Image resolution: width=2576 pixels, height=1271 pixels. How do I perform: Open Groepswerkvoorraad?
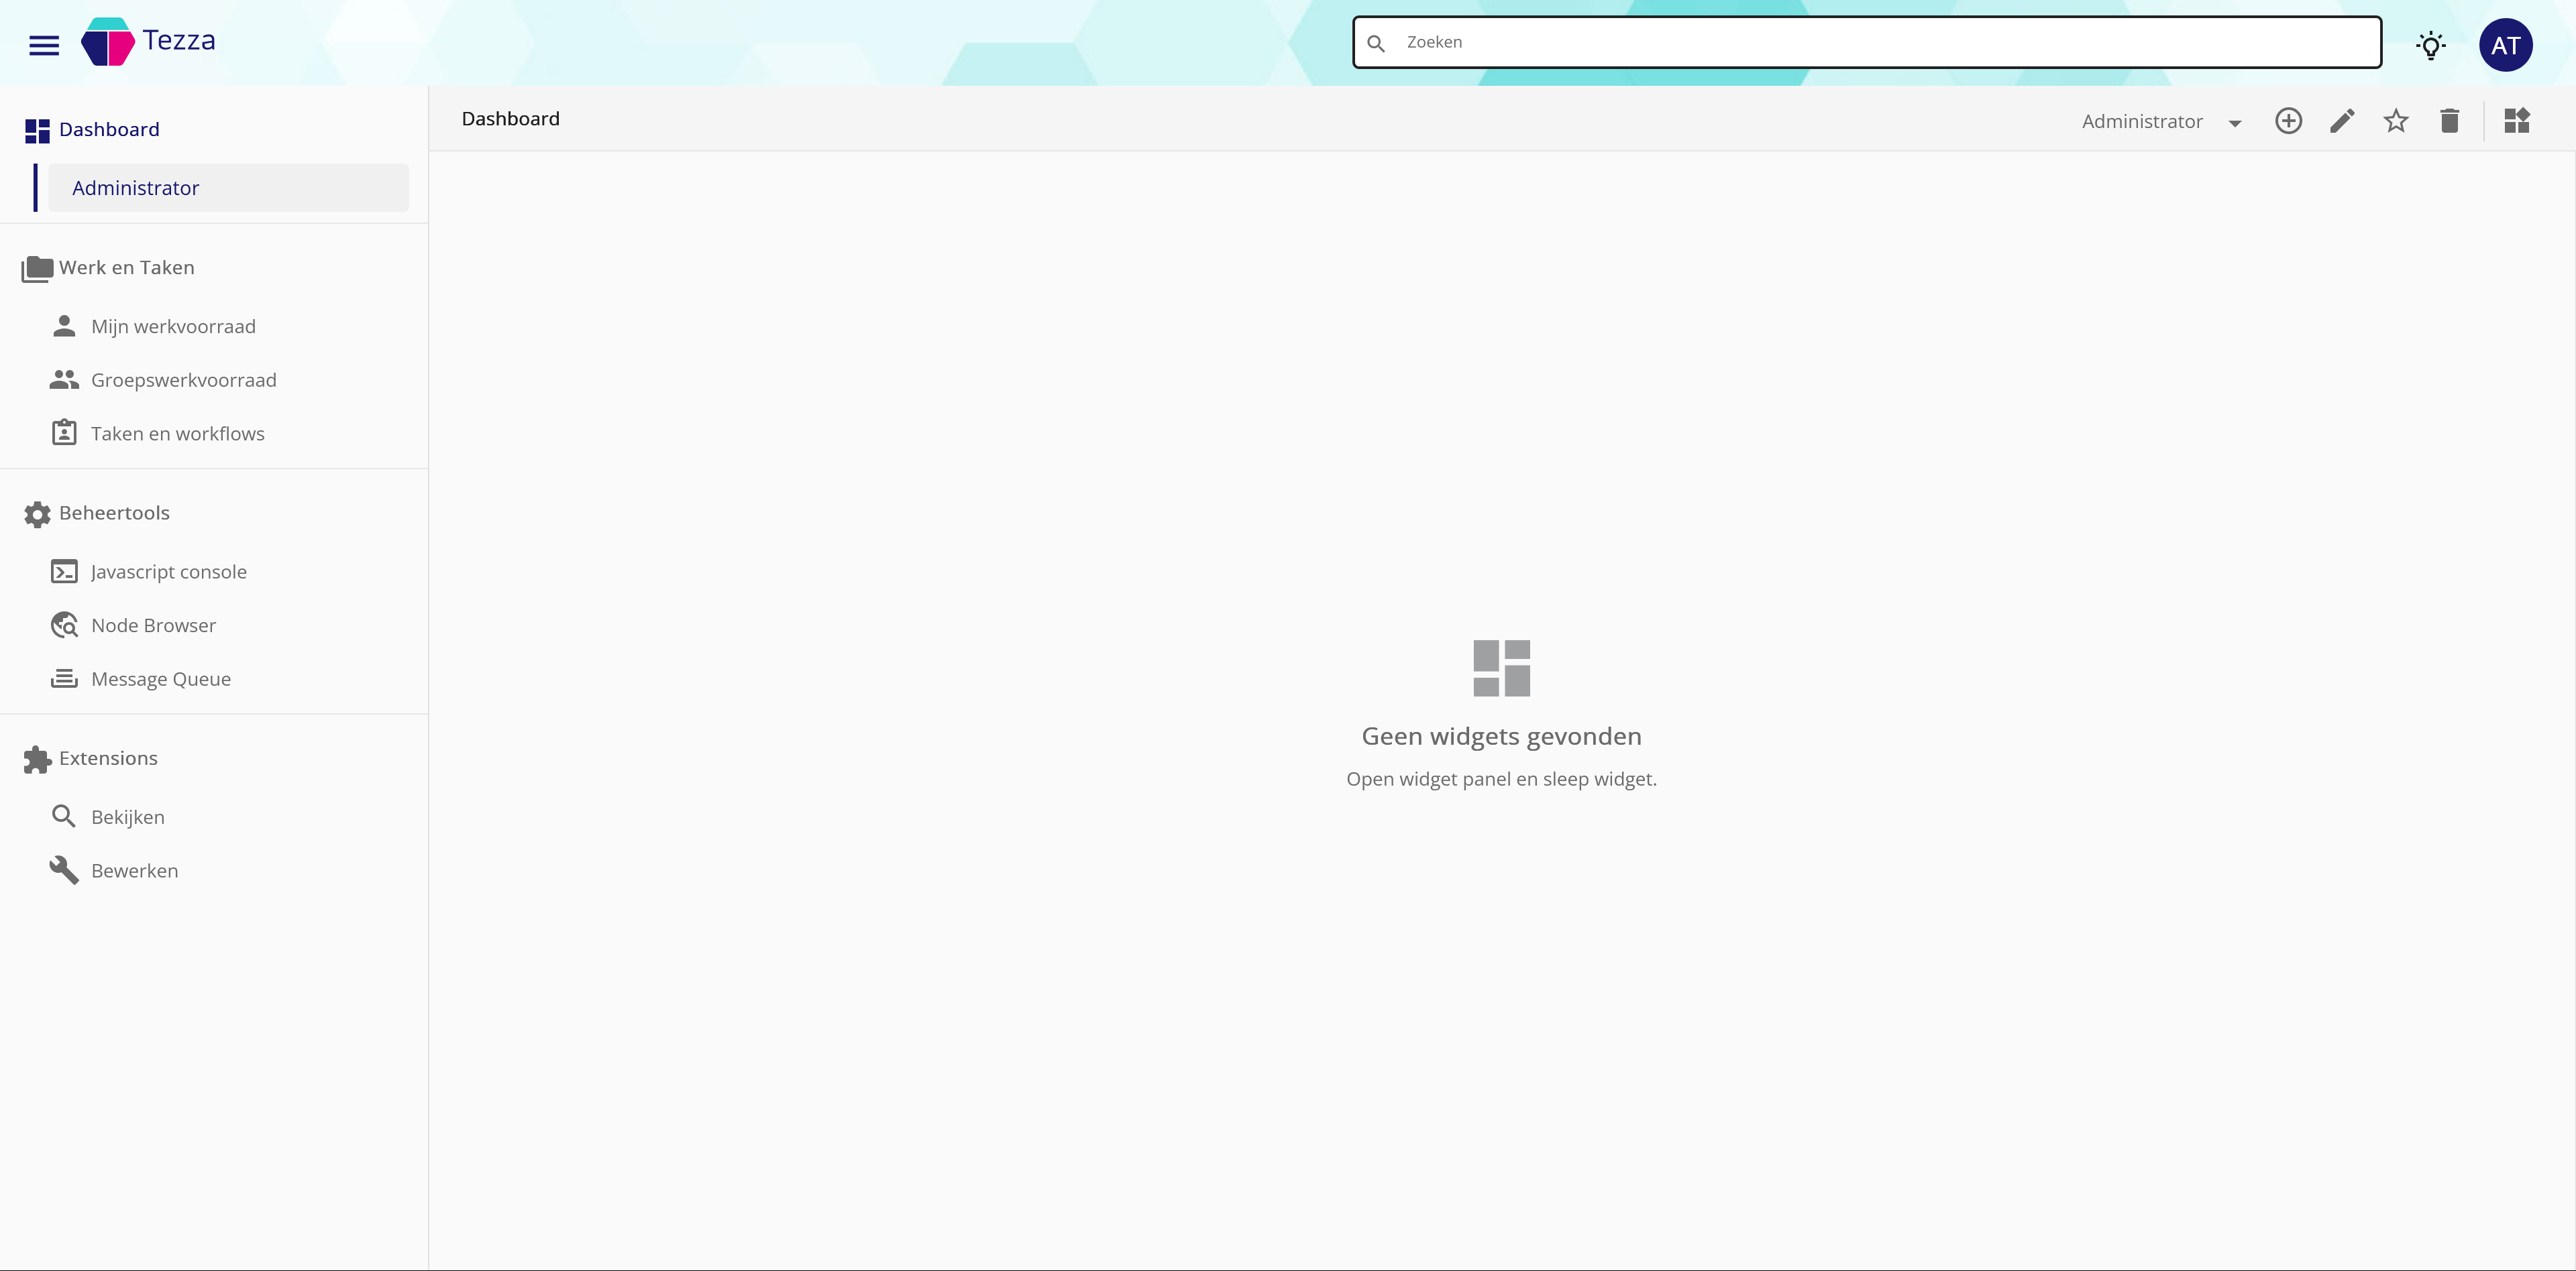(184, 381)
